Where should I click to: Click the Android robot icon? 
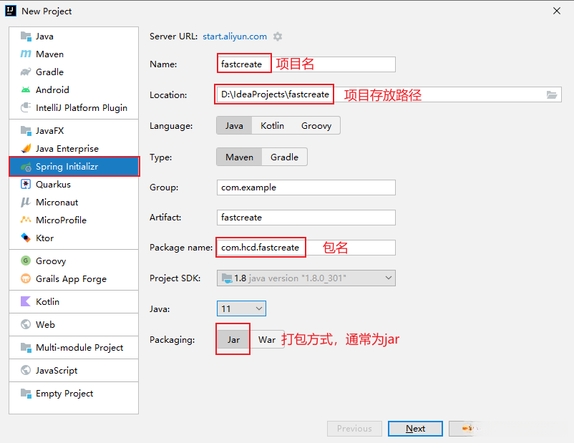26,89
